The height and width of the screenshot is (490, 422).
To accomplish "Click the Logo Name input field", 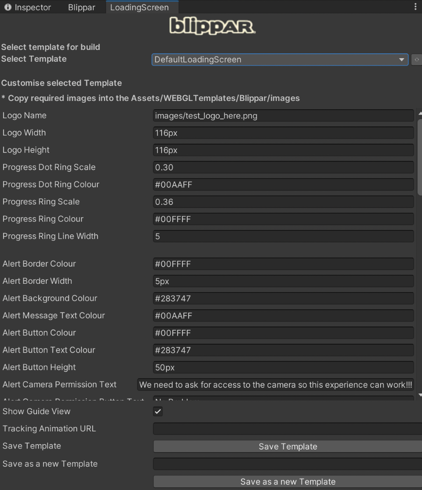I will pyautogui.click(x=283, y=116).
